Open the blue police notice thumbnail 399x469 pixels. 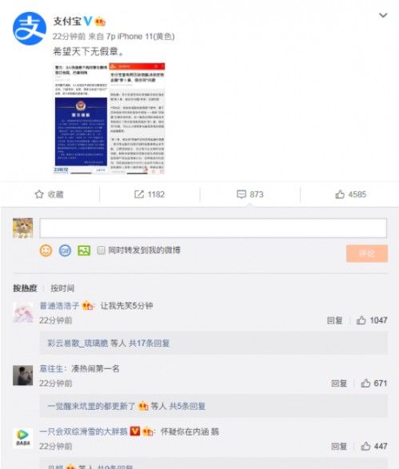[x=81, y=132]
